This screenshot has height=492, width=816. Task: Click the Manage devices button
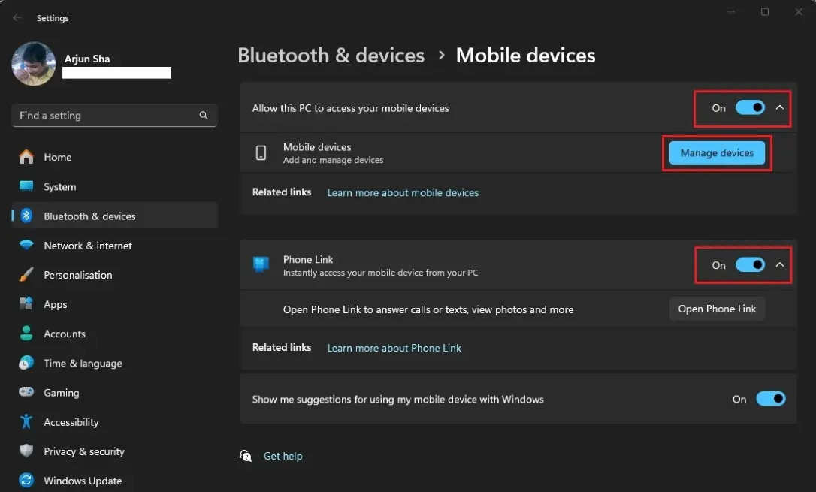point(716,152)
